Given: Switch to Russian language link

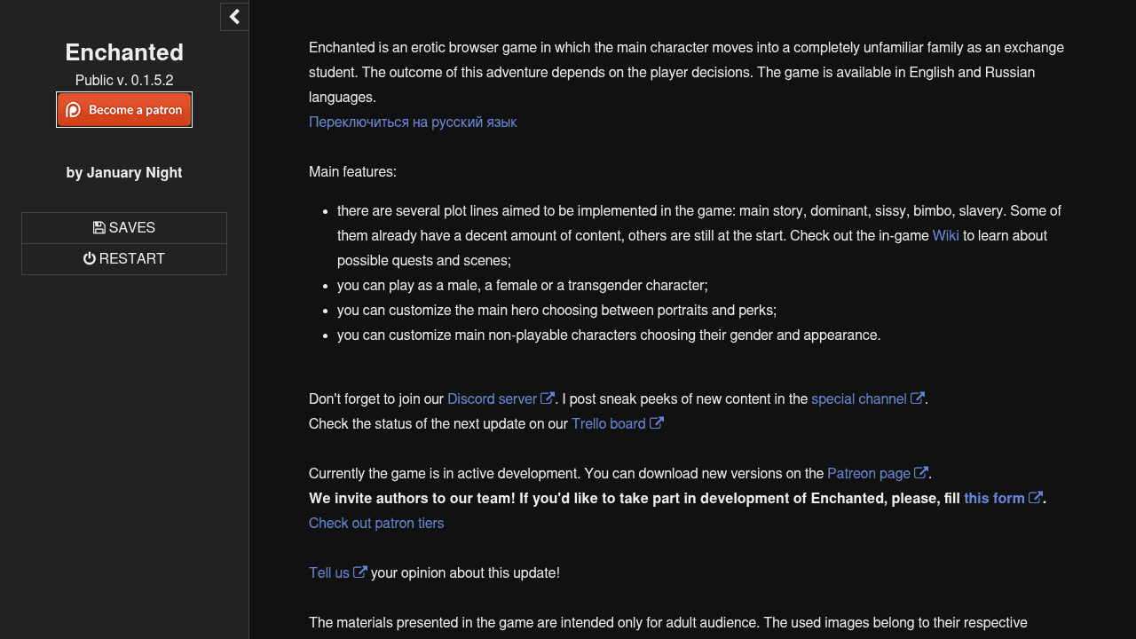Looking at the screenshot, I should pyautogui.click(x=413, y=122).
